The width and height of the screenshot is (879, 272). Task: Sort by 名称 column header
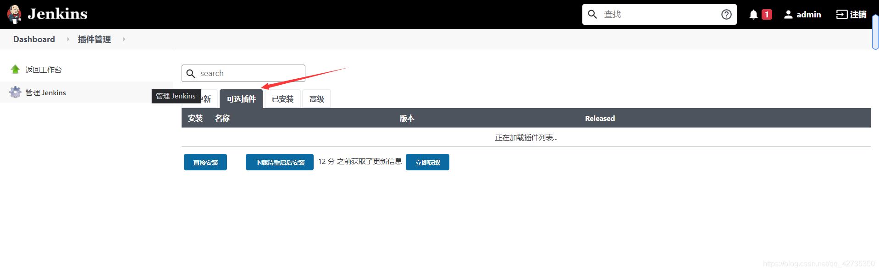(222, 118)
